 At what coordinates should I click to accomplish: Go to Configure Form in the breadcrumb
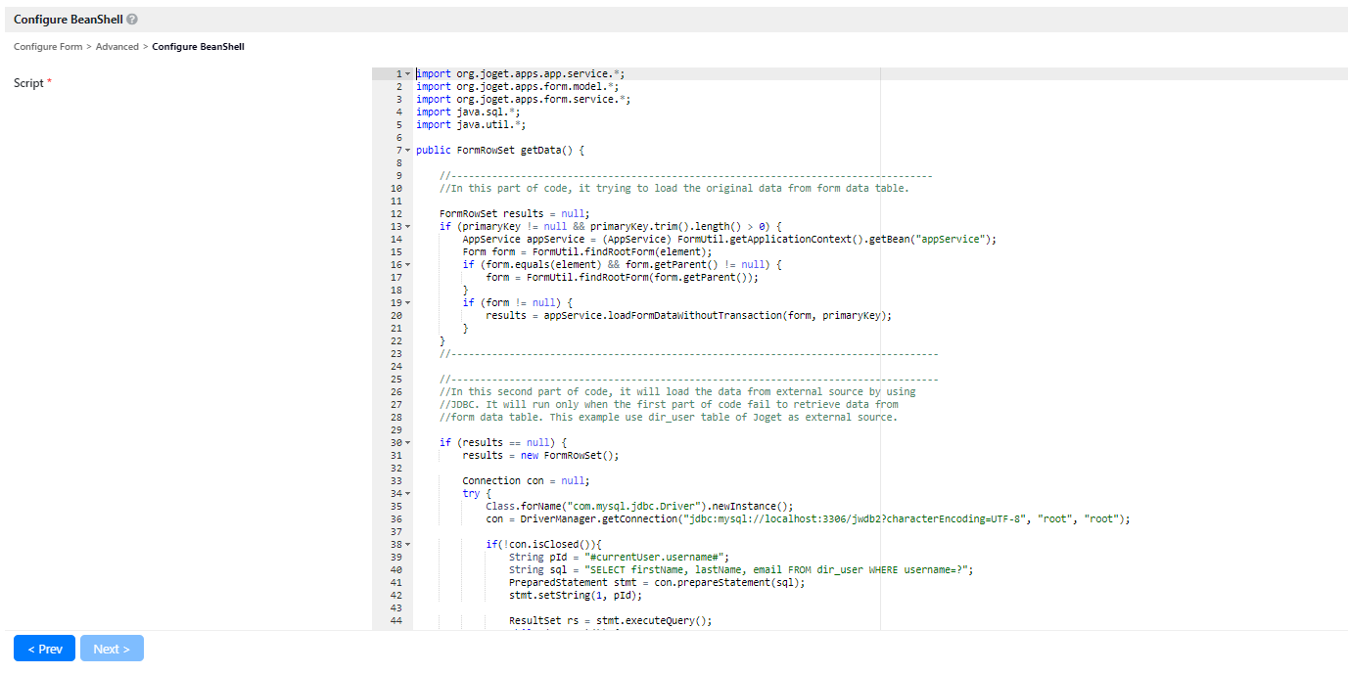(48, 47)
